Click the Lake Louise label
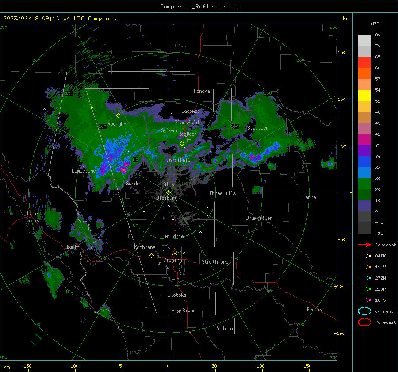This screenshot has width=398, height=372. coord(34,217)
